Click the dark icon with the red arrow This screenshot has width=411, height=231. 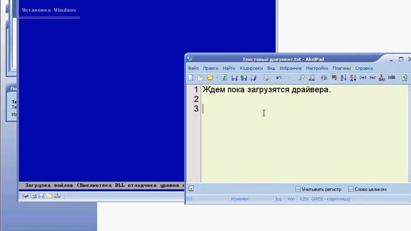pos(334,78)
